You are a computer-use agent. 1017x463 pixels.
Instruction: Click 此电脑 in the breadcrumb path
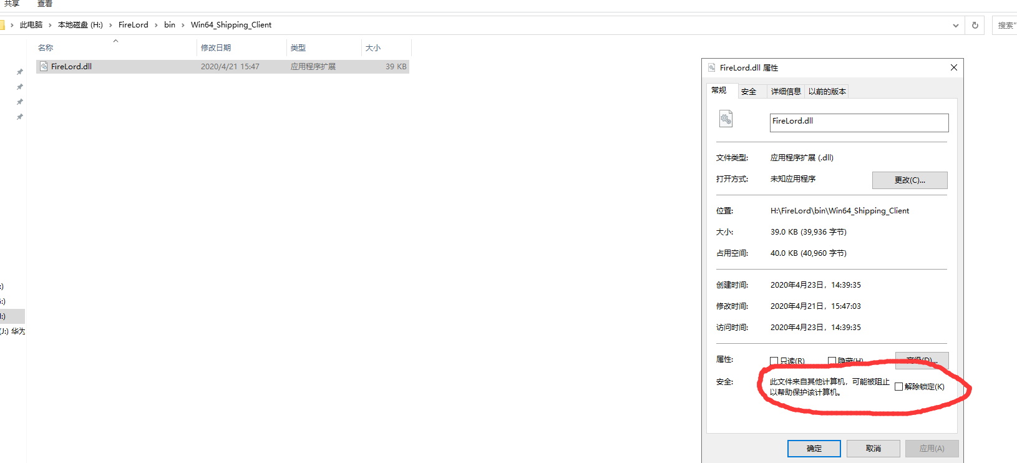click(31, 25)
